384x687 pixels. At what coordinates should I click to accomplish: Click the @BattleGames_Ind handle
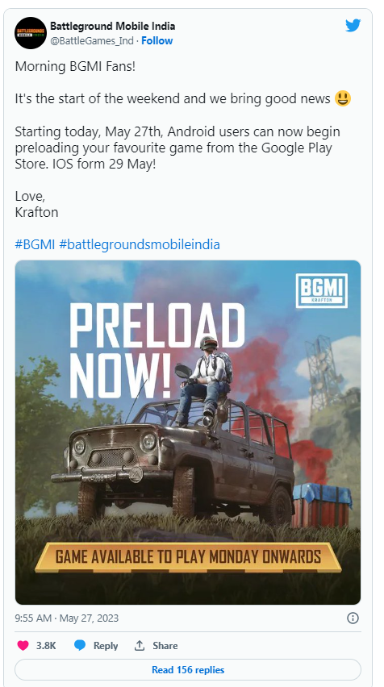(x=92, y=41)
